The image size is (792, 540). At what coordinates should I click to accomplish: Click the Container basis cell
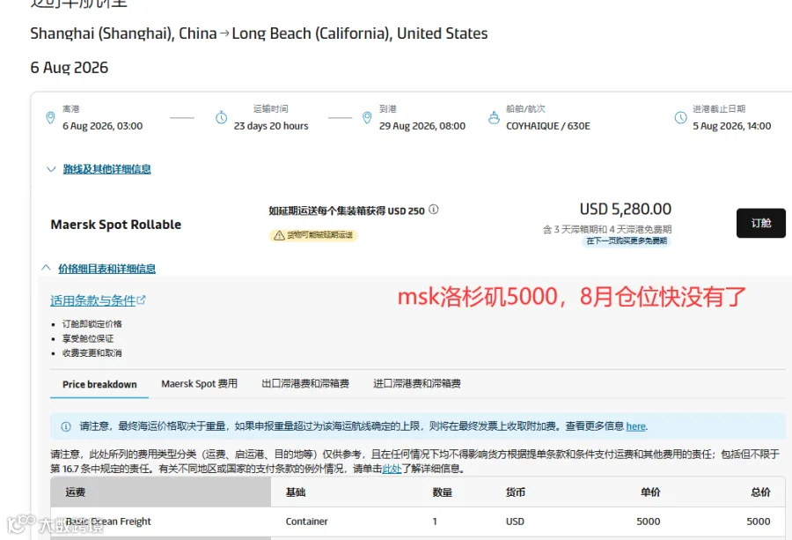point(306,522)
